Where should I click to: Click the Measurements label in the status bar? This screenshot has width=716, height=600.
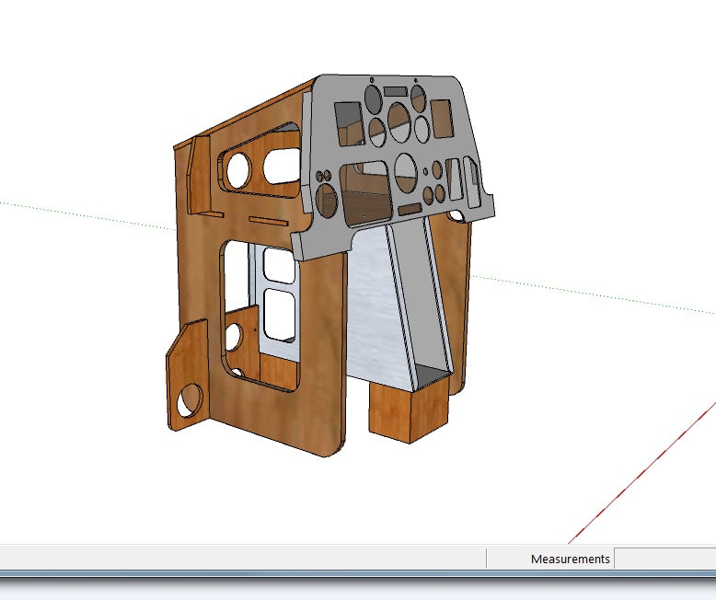point(571,559)
